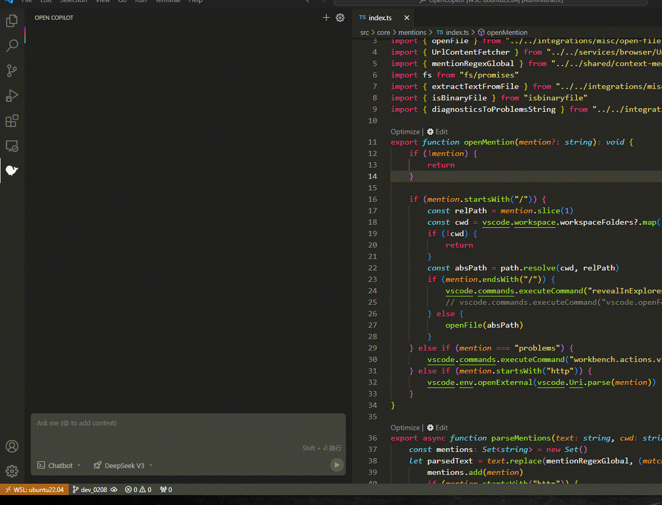Select the core breadcrumb segment

383,32
